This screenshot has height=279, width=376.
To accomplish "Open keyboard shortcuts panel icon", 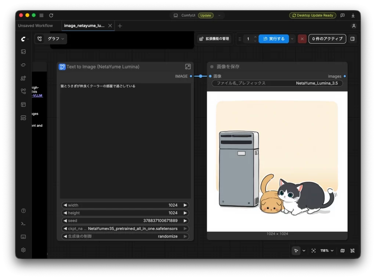I will click(23, 237).
